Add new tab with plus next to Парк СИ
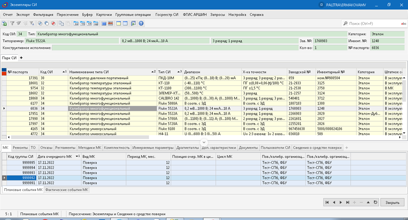Image resolution: width=408 pixels, height=220 pixels. coord(21,58)
